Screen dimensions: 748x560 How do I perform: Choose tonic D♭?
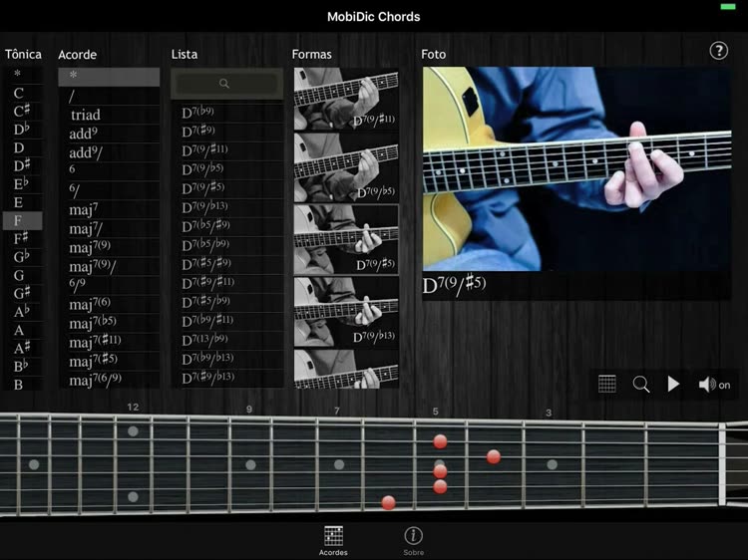coord(22,130)
